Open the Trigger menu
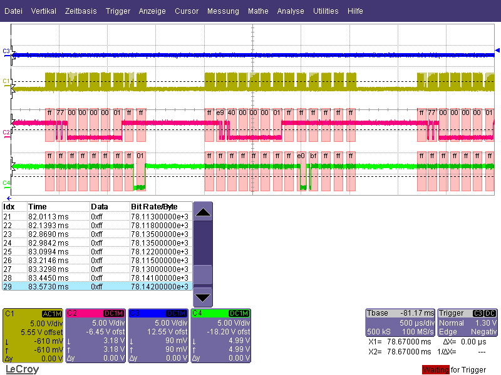The image size is (501, 375). (118, 11)
